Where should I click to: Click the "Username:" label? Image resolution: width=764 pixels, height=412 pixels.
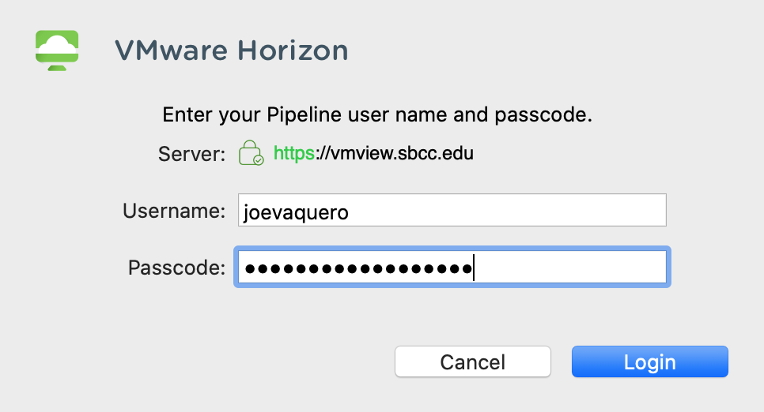click(174, 211)
